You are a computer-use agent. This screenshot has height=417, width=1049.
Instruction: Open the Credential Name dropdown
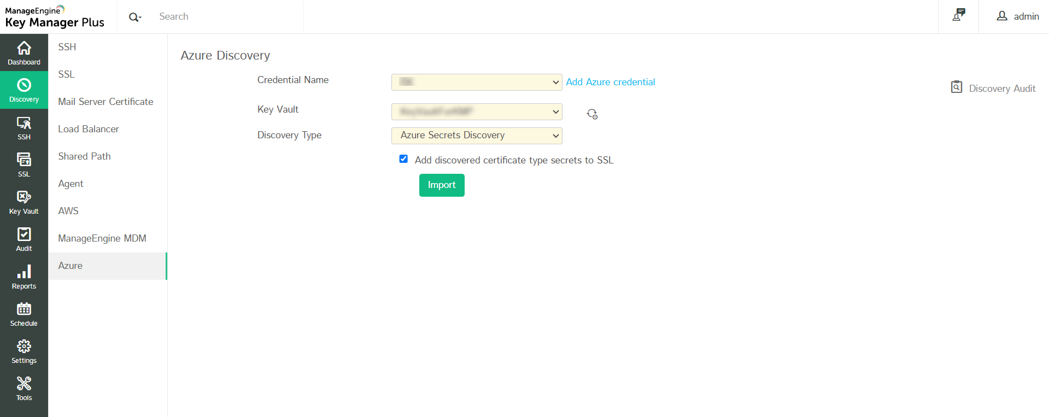tap(477, 82)
